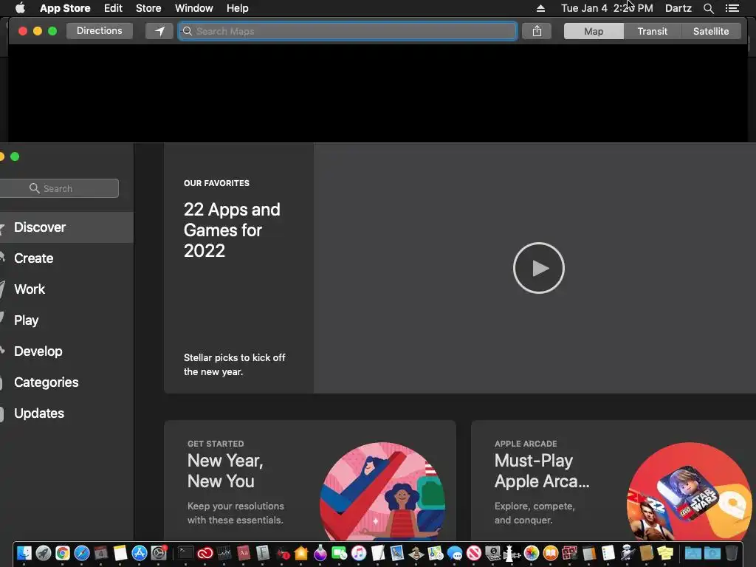Open the Apple menu
The image size is (756, 567).
coord(20,7)
